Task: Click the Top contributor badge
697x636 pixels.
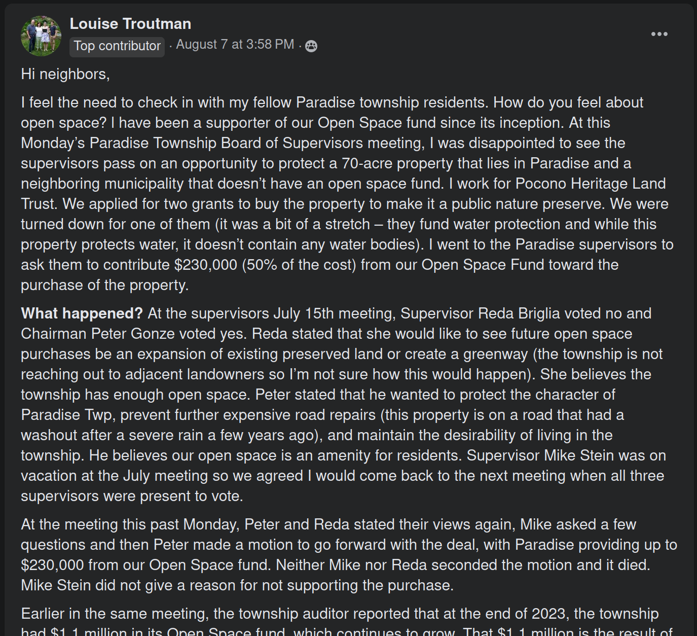Action: [x=117, y=46]
